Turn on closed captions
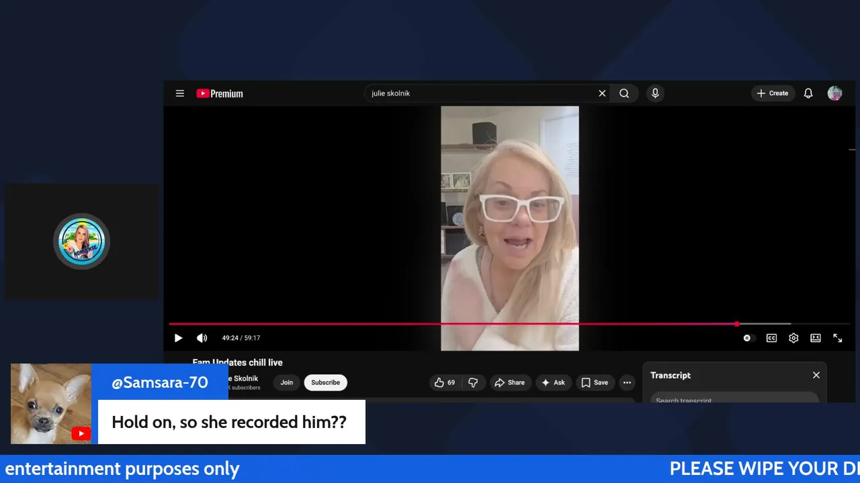The image size is (860, 483). click(x=771, y=338)
